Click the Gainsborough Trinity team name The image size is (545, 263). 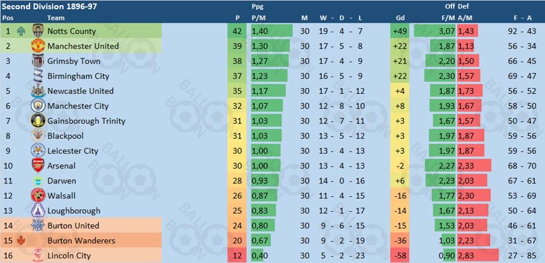click(86, 121)
